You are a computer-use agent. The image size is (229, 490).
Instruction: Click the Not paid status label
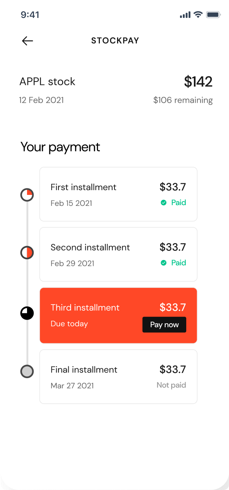pyautogui.click(x=171, y=385)
